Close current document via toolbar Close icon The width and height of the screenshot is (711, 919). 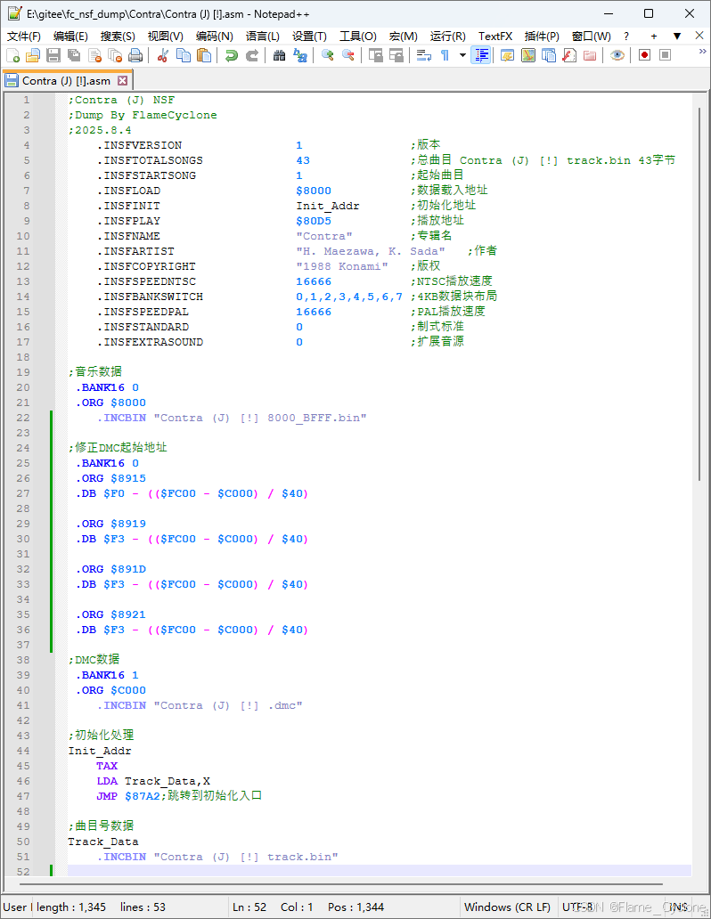(94, 56)
